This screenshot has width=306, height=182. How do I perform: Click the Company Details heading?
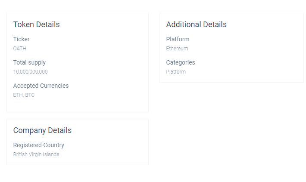[42, 130]
